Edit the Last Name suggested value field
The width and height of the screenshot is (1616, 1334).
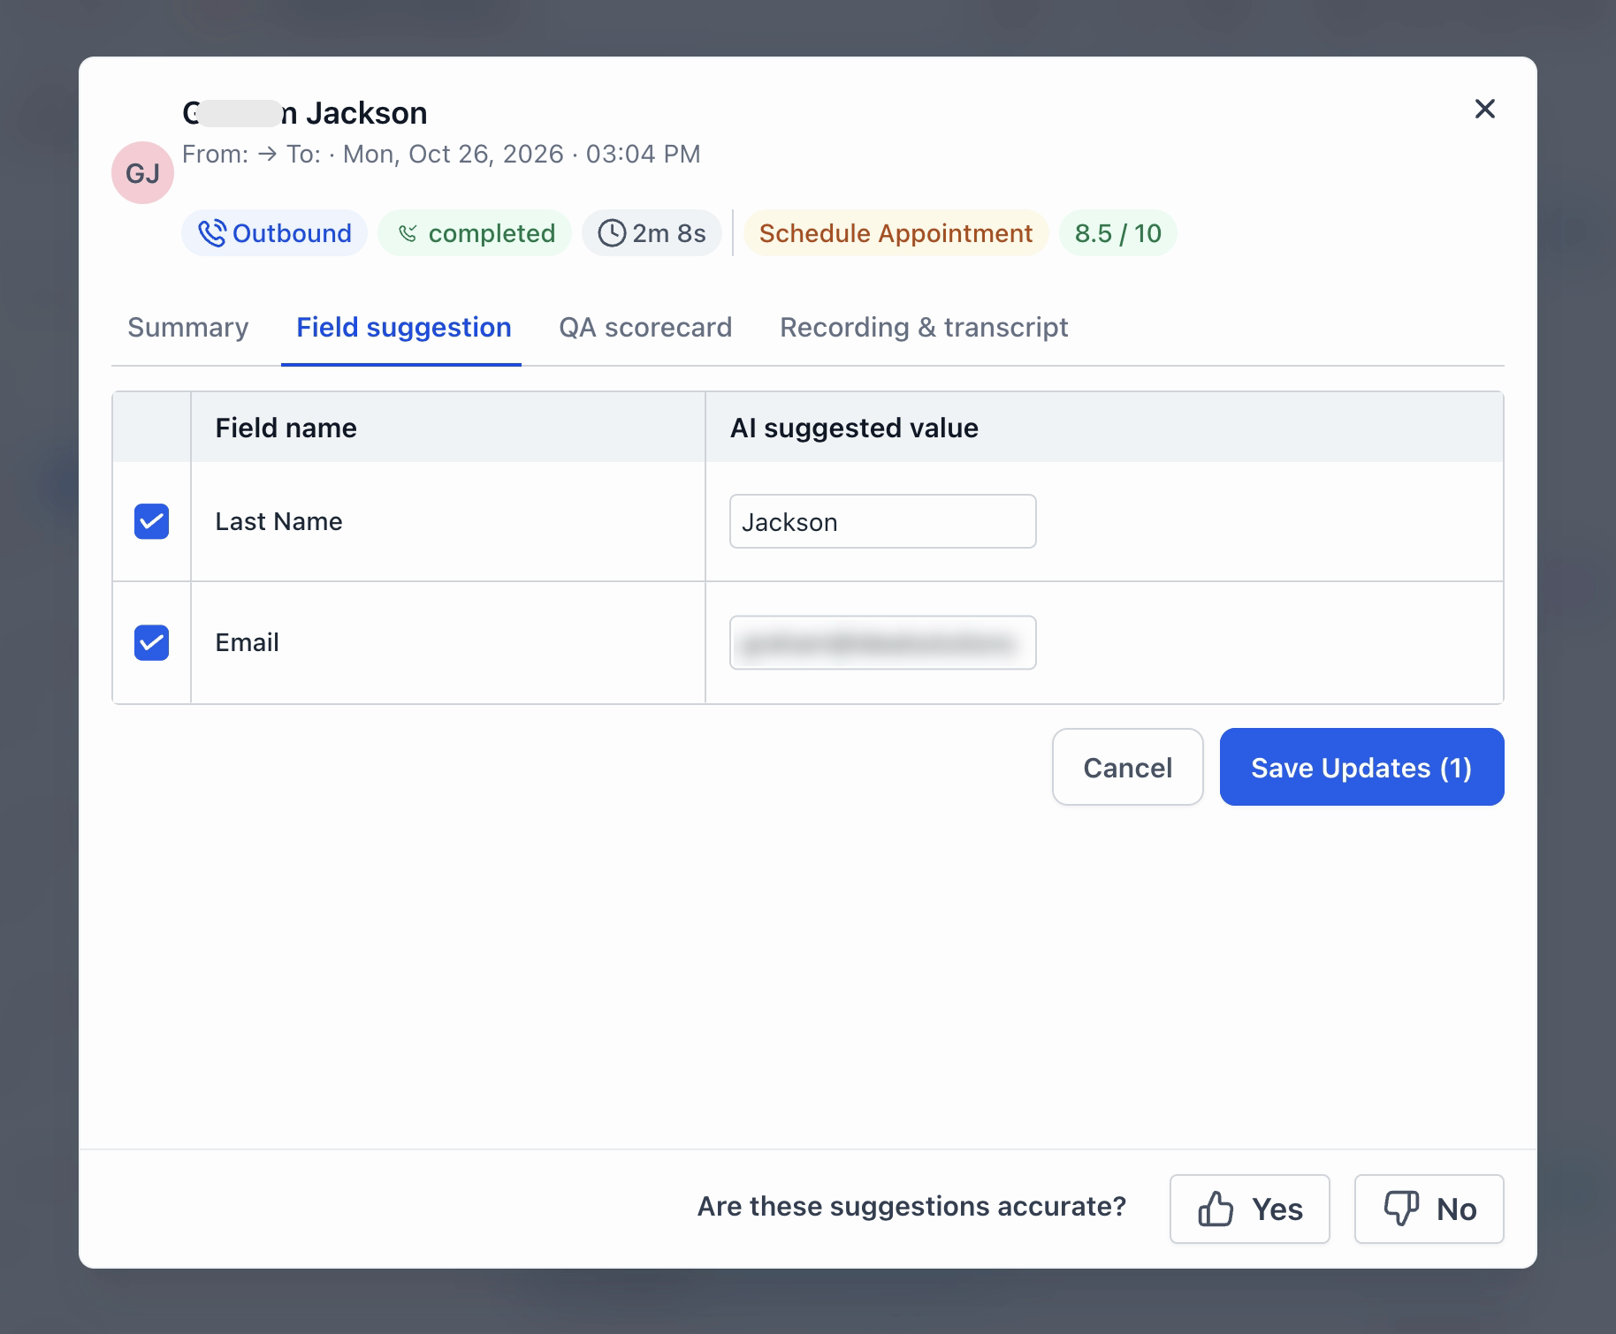883,521
